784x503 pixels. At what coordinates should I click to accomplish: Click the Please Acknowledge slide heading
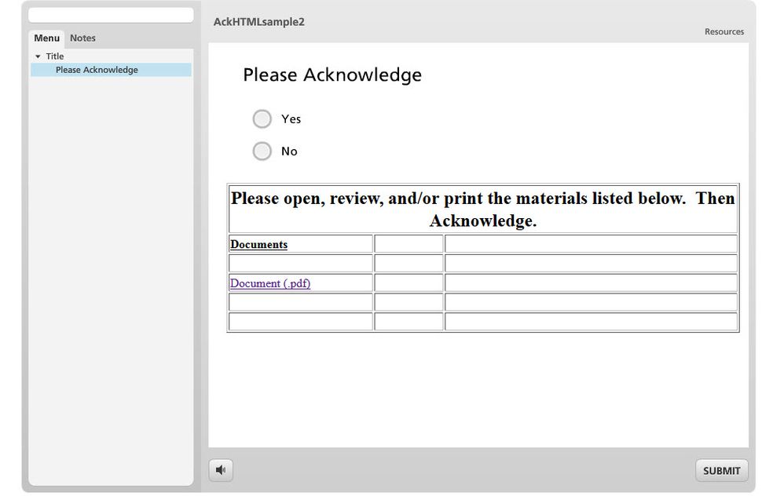[332, 75]
